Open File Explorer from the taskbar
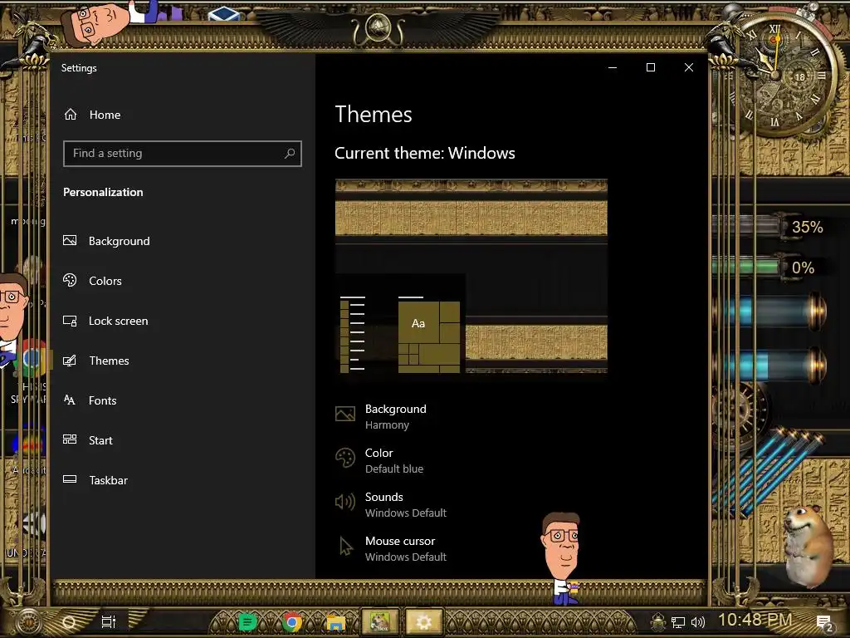 pyautogui.click(x=336, y=622)
